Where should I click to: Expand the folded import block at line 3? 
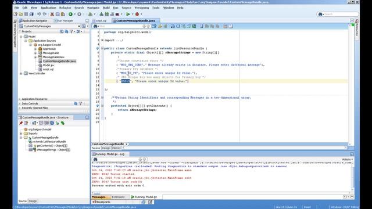click(x=102, y=40)
